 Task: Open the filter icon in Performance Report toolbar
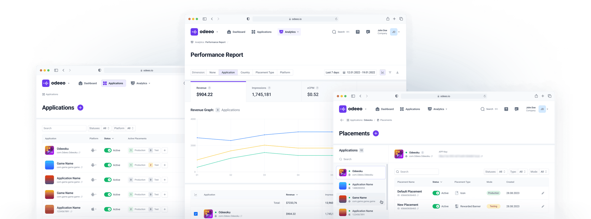(x=390, y=73)
